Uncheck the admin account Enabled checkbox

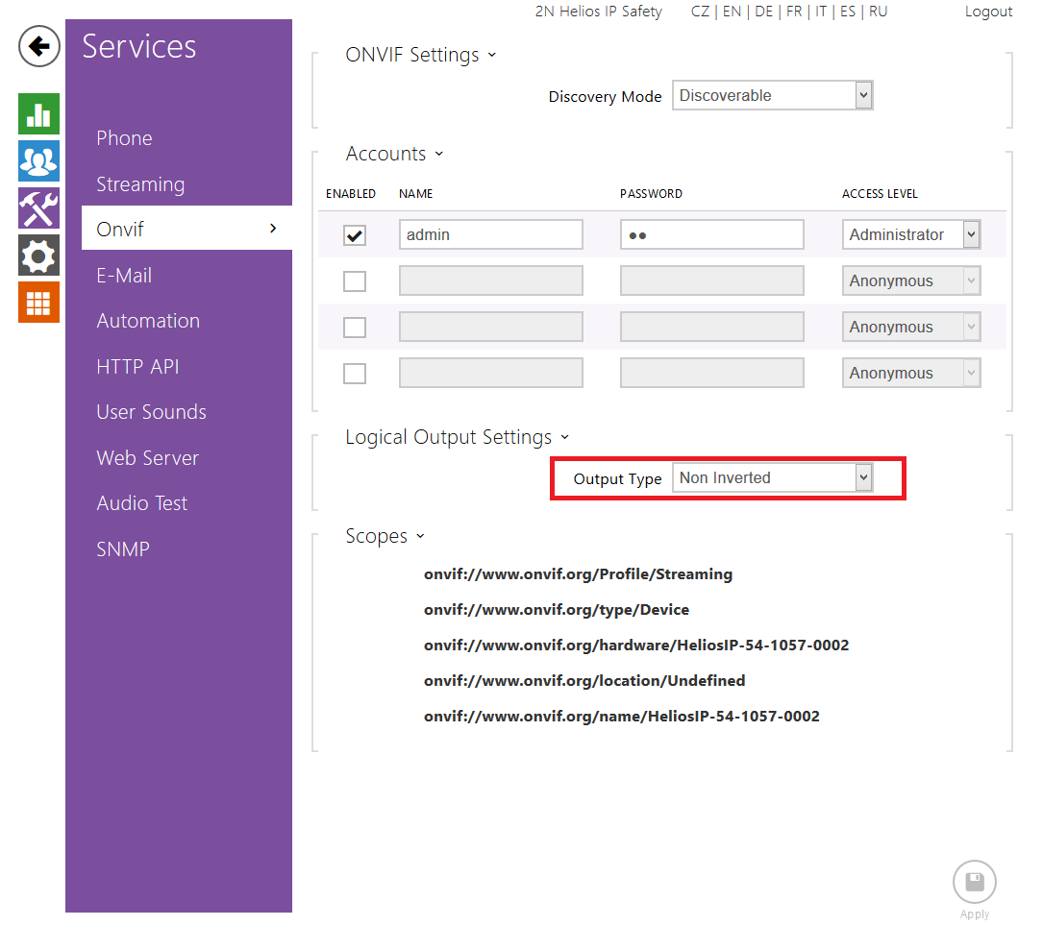pyautogui.click(x=355, y=235)
